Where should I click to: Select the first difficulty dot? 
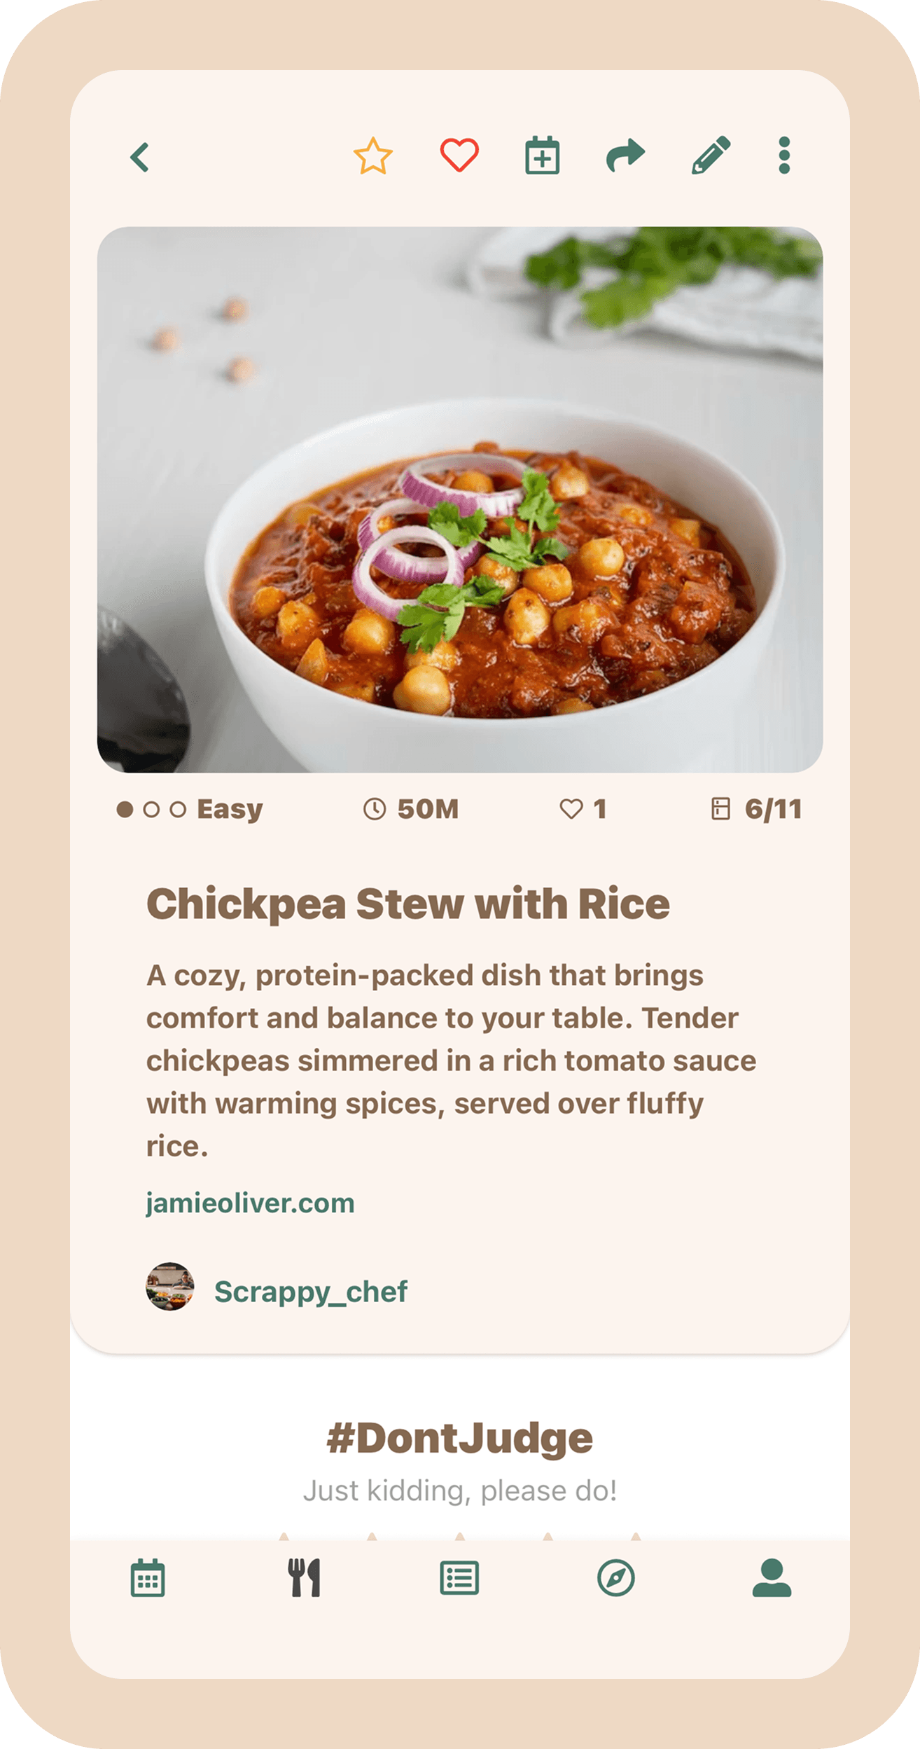click(x=124, y=809)
